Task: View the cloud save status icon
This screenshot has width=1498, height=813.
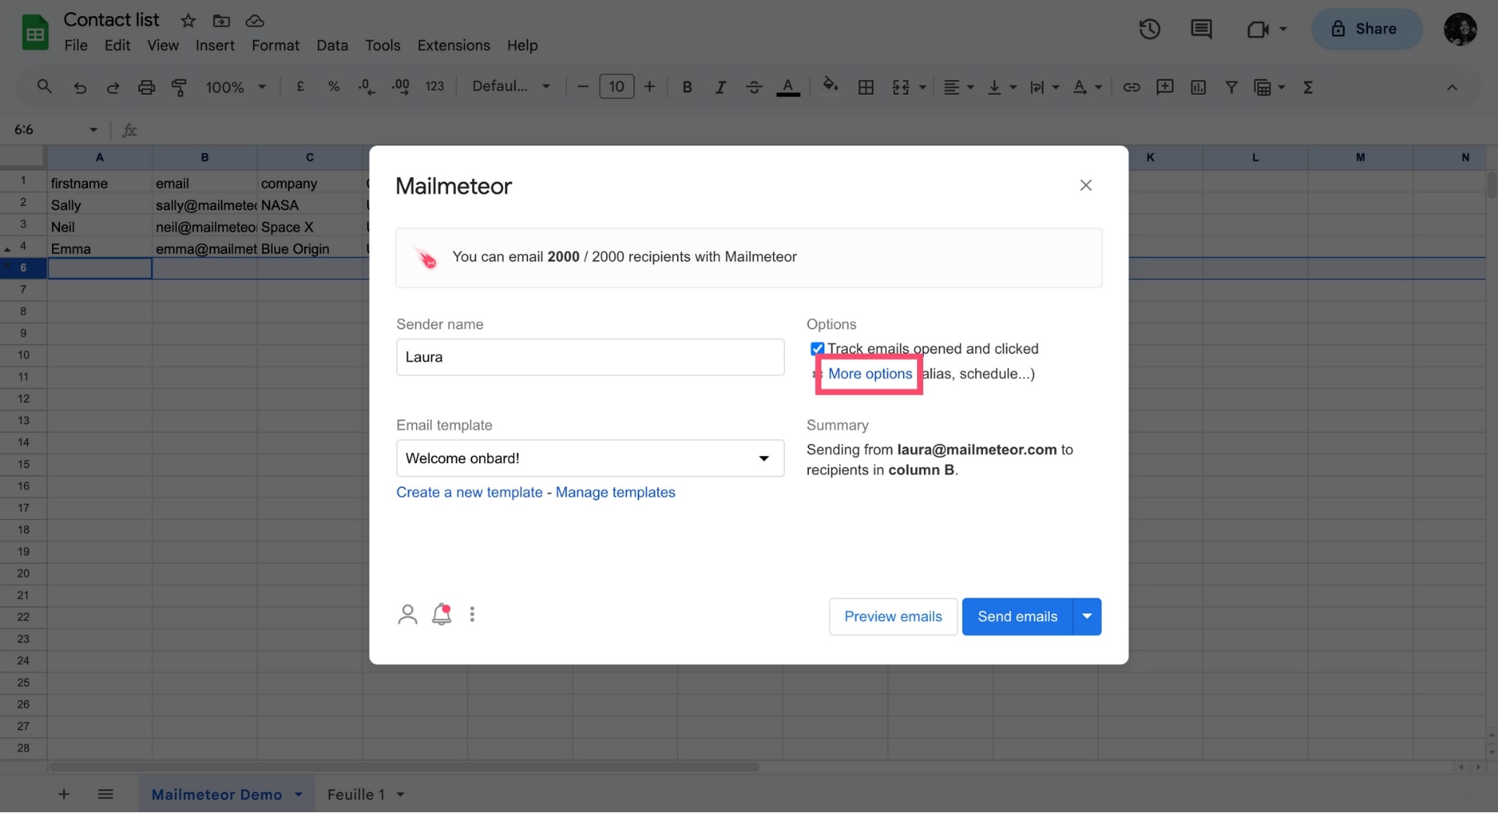Action: pos(255,21)
